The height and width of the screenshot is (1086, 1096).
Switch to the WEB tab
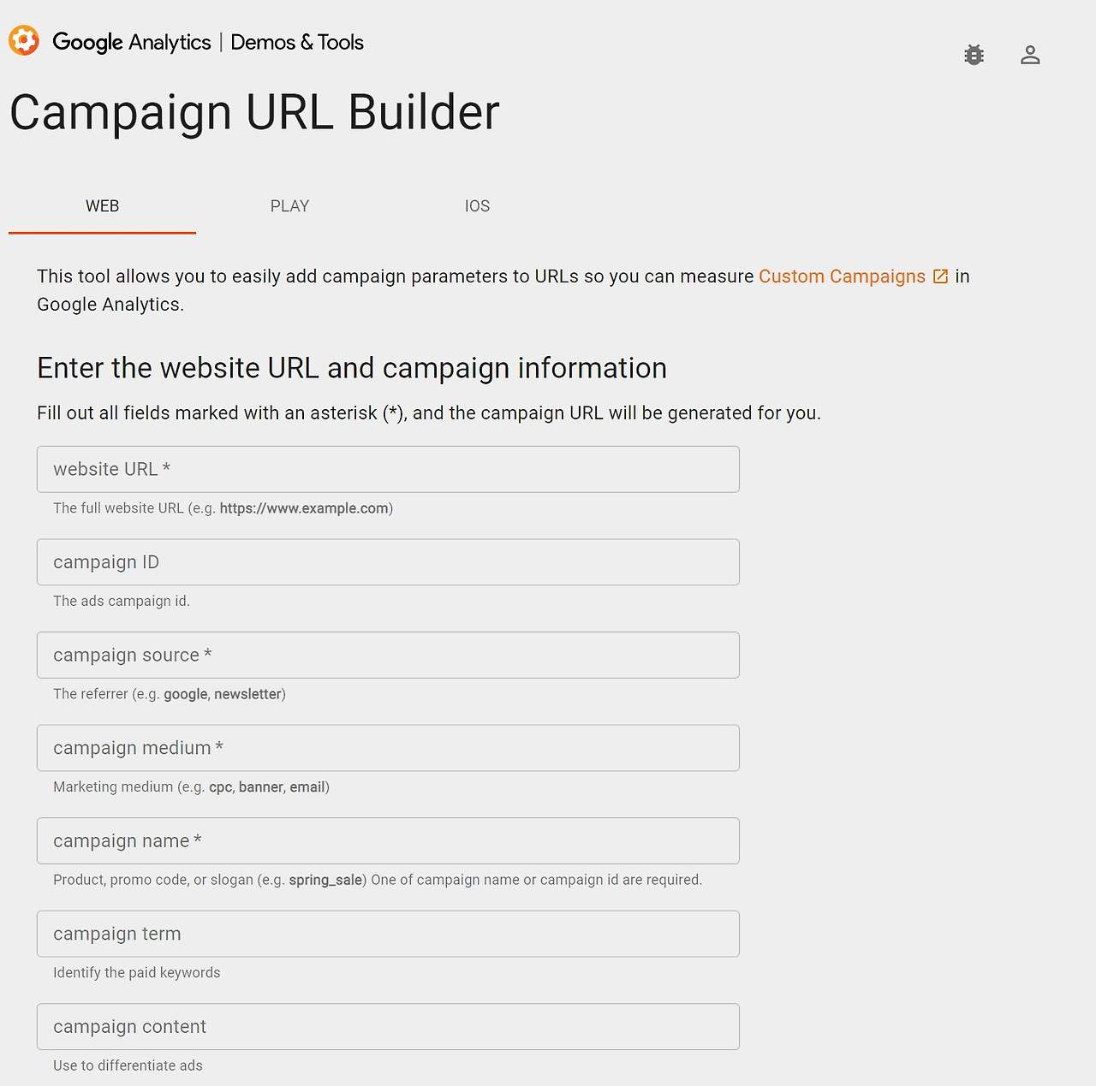pyautogui.click(x=102, y=206)
